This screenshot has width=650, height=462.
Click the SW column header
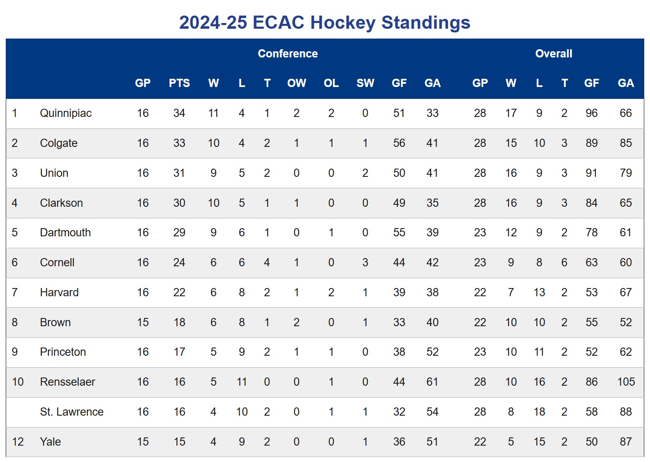[x=365, y=83]
